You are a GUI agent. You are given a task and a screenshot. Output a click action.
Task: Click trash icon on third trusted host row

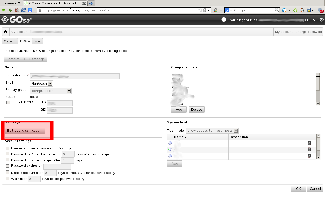(x=309, y=156)
